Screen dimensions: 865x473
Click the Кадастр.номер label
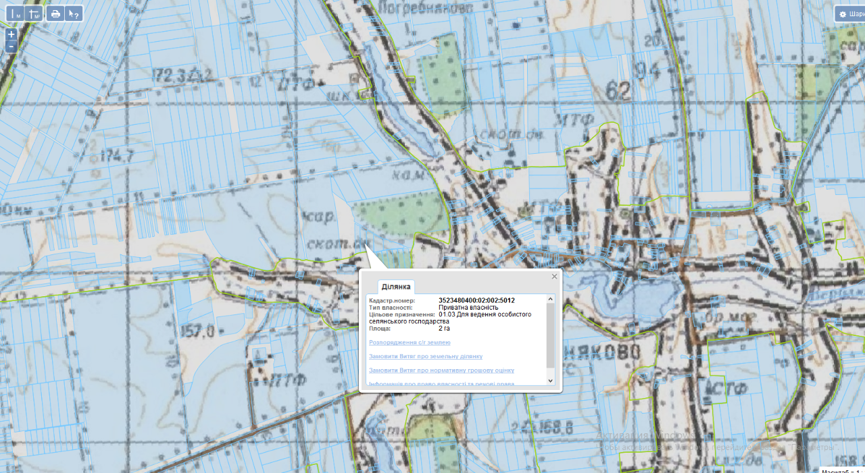[392, 300]
